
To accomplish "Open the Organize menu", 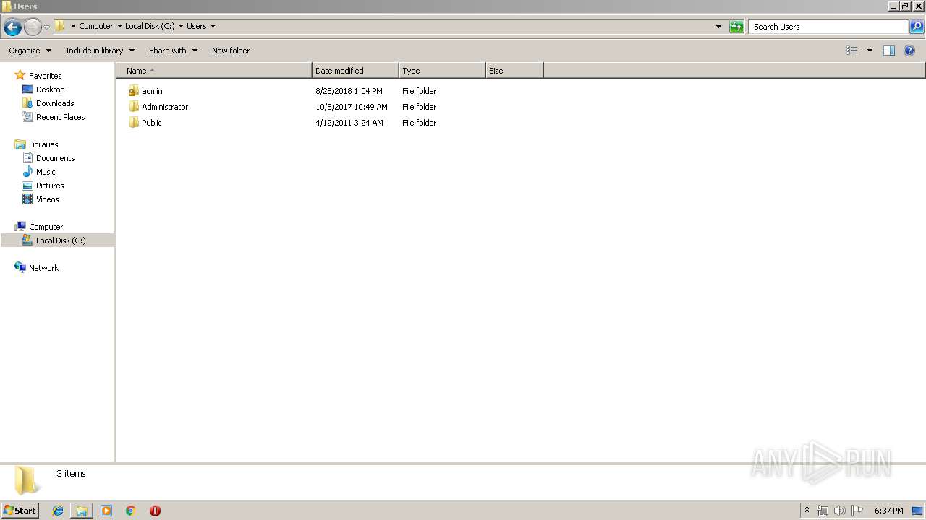I will point(30,51).
